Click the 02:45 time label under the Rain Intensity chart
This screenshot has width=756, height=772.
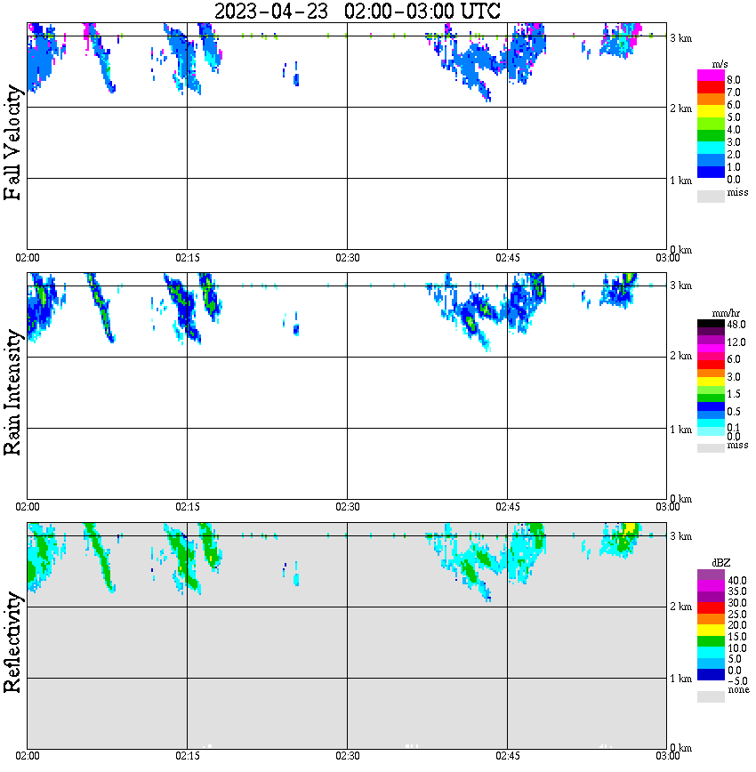[x=507, y=507]
